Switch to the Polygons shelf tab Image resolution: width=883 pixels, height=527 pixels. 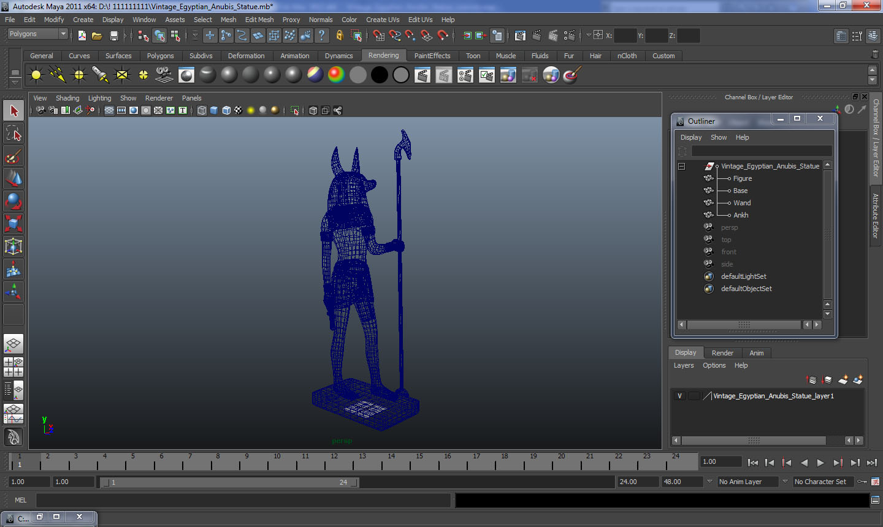click(160, 56)
